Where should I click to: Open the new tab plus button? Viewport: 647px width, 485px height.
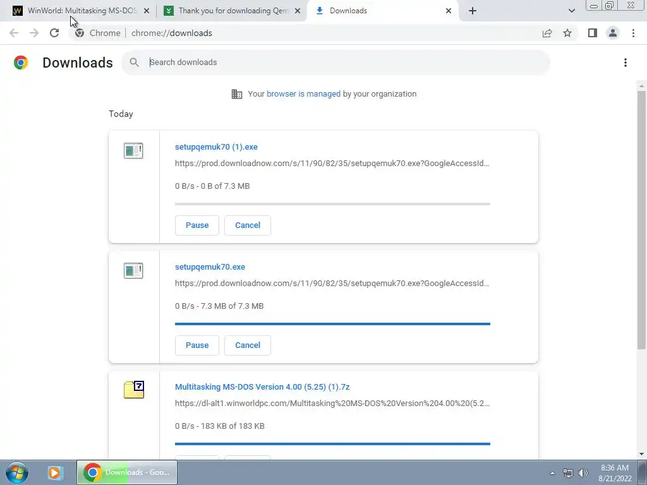point(473,11)
